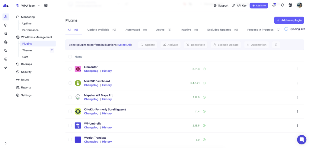Open Uptime under Monitoring
Screen dimensions: 309x148
tap(27, 24)
